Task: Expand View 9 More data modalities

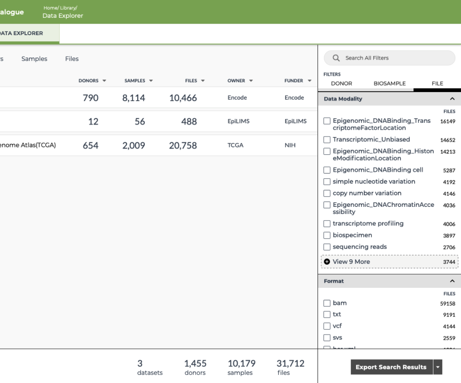Action: click(389, 262)
